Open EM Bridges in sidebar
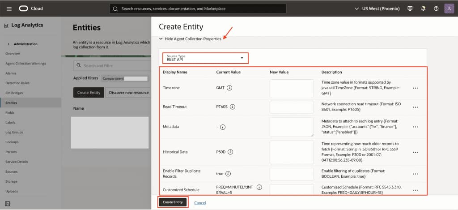458x210 pixels. (x=14, y=93)
